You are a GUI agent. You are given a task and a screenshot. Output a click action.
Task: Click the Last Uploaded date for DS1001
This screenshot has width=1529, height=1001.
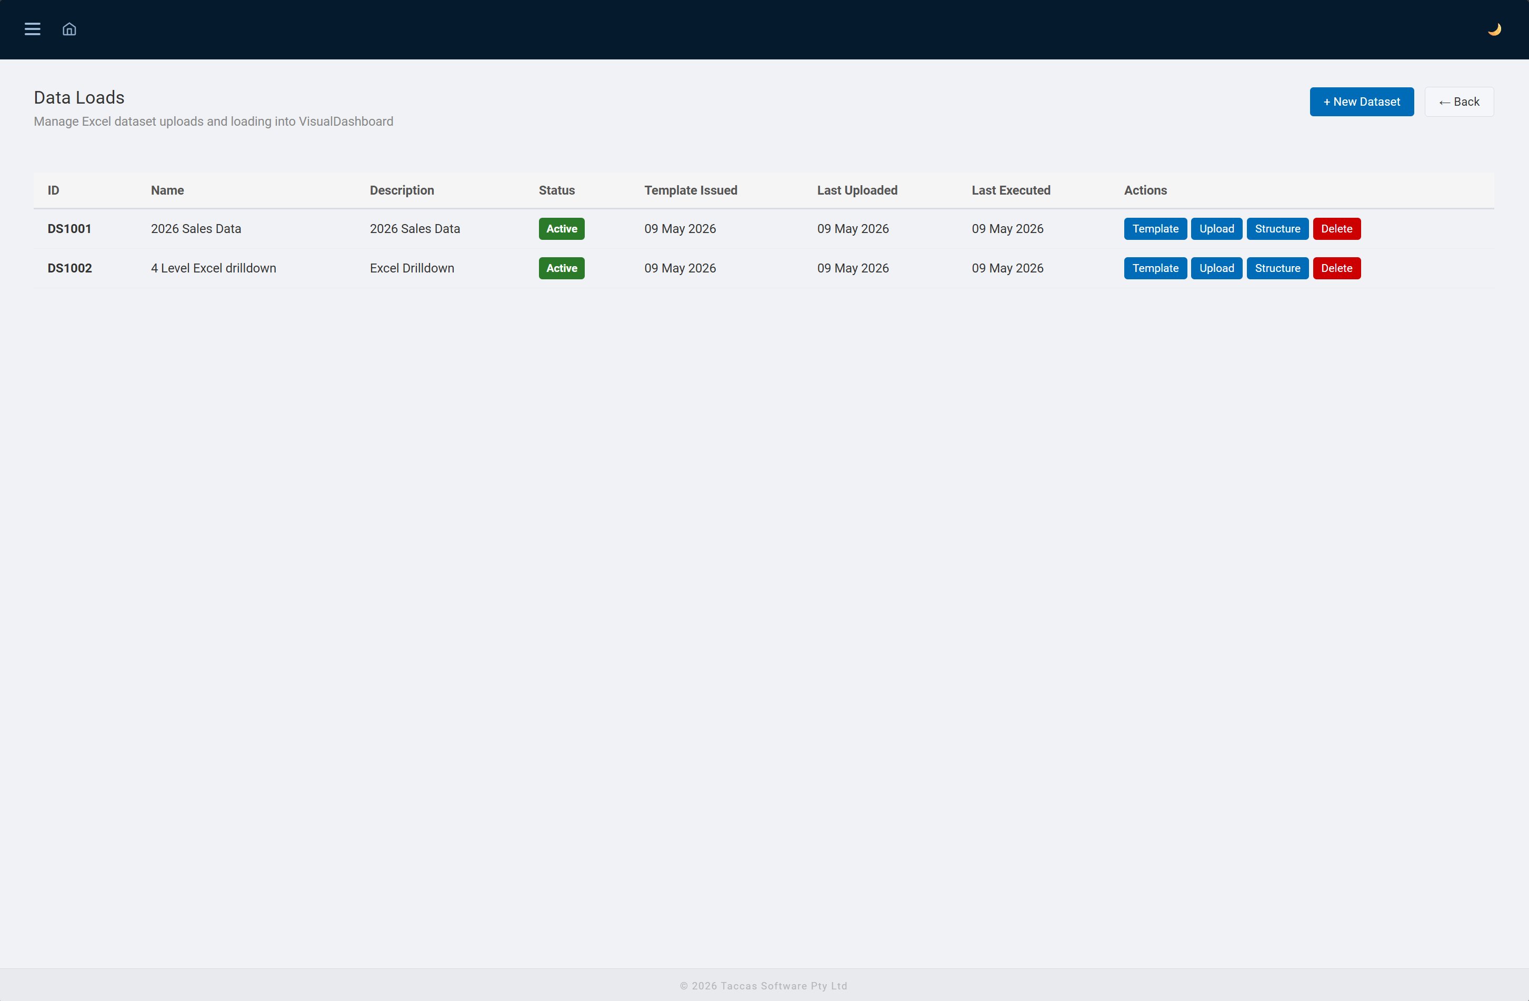(853, 229)
